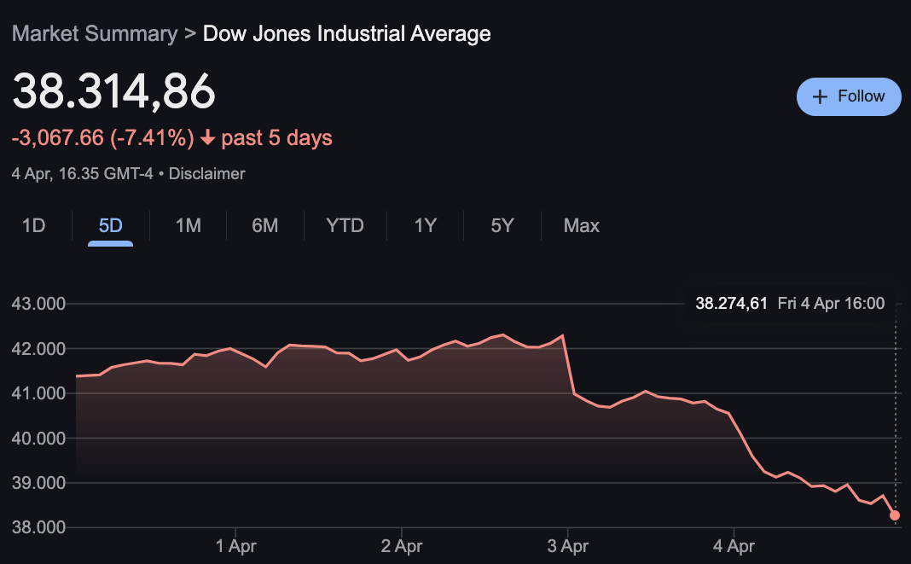Screen dimensions: 911x564
Task: Switch to the 5D tab
Action: [x=109, y=225]
